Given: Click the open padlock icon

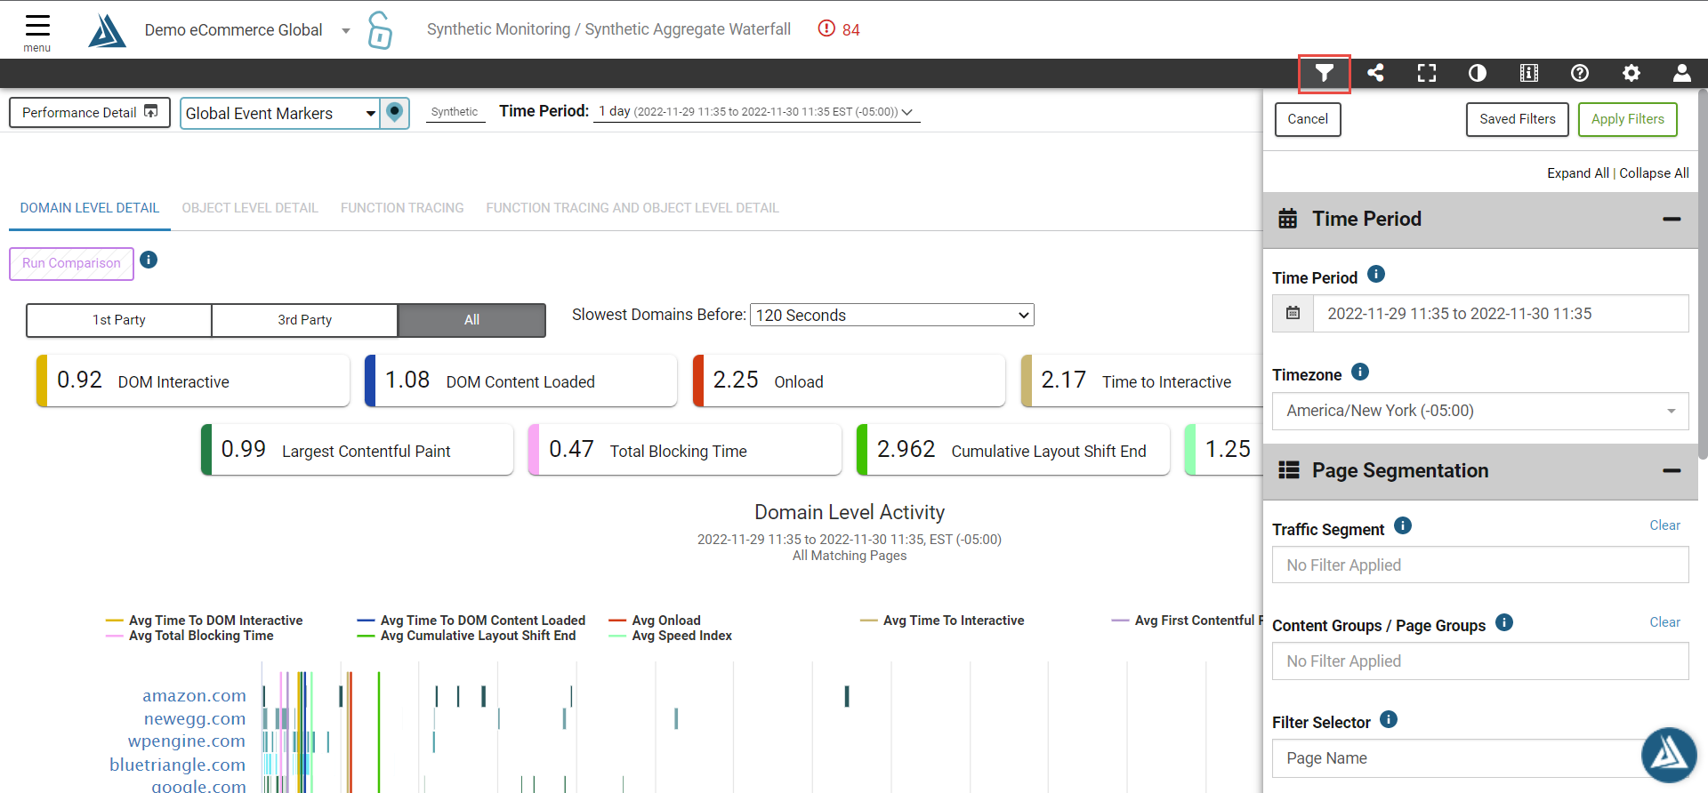Looking at the screenshot, I should pos(380,30).
